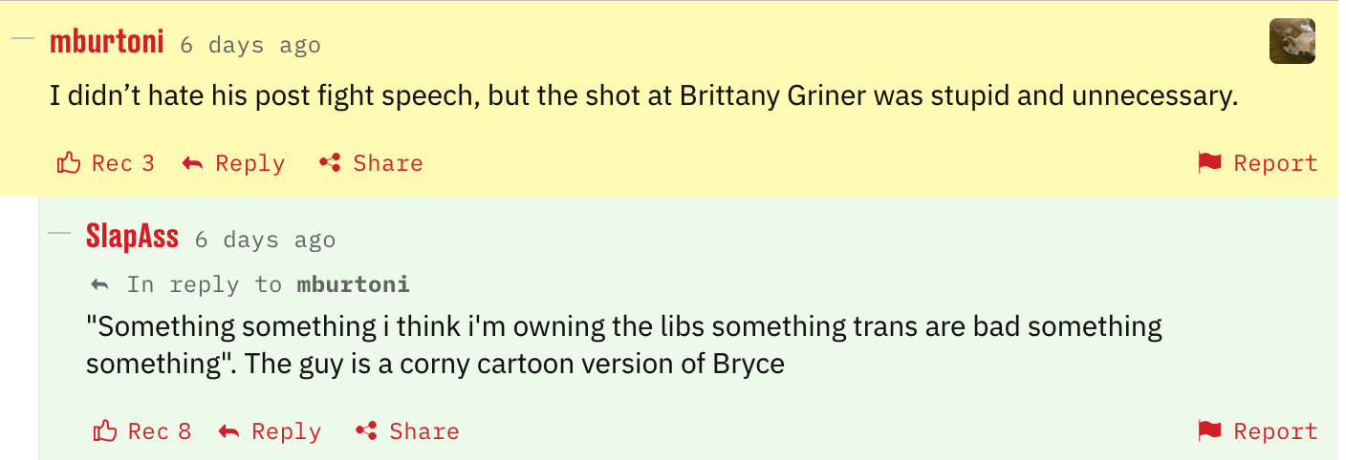Click mburtoni's avatar thumbnail
This screenshot has width=1346, height=460.
(1292, 42)
